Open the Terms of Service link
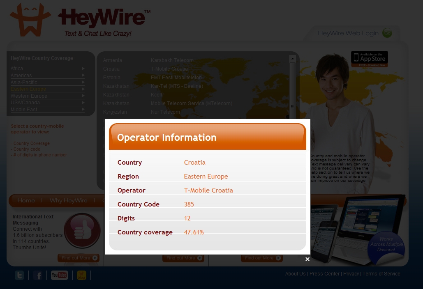Viewport: 423px width, 289px height. 381,274
